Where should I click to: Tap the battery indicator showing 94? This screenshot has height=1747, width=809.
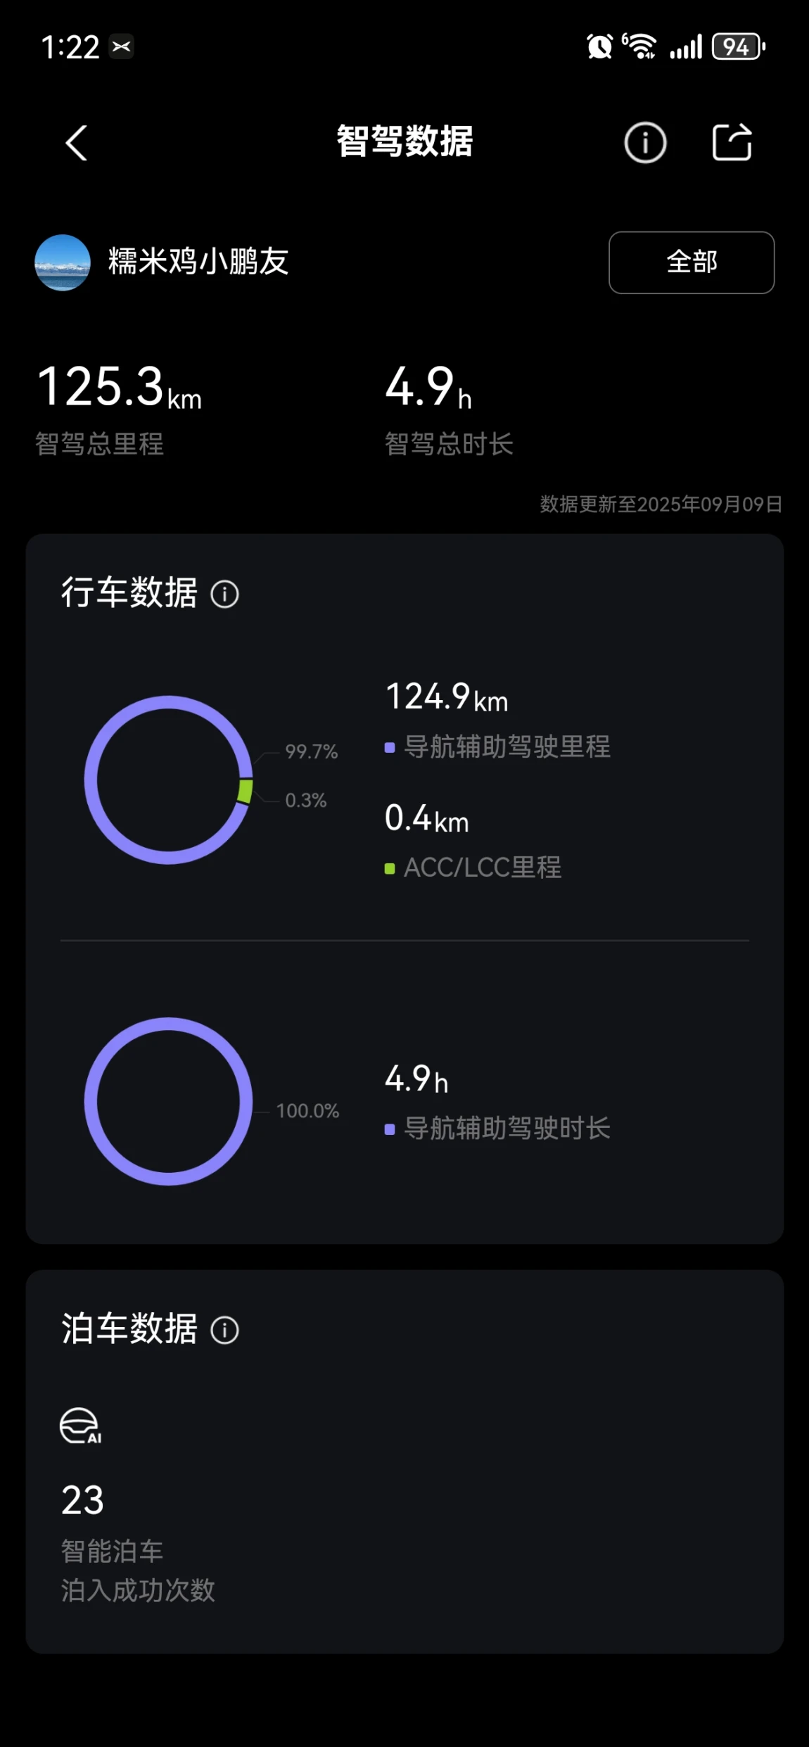tap(739, 47)
